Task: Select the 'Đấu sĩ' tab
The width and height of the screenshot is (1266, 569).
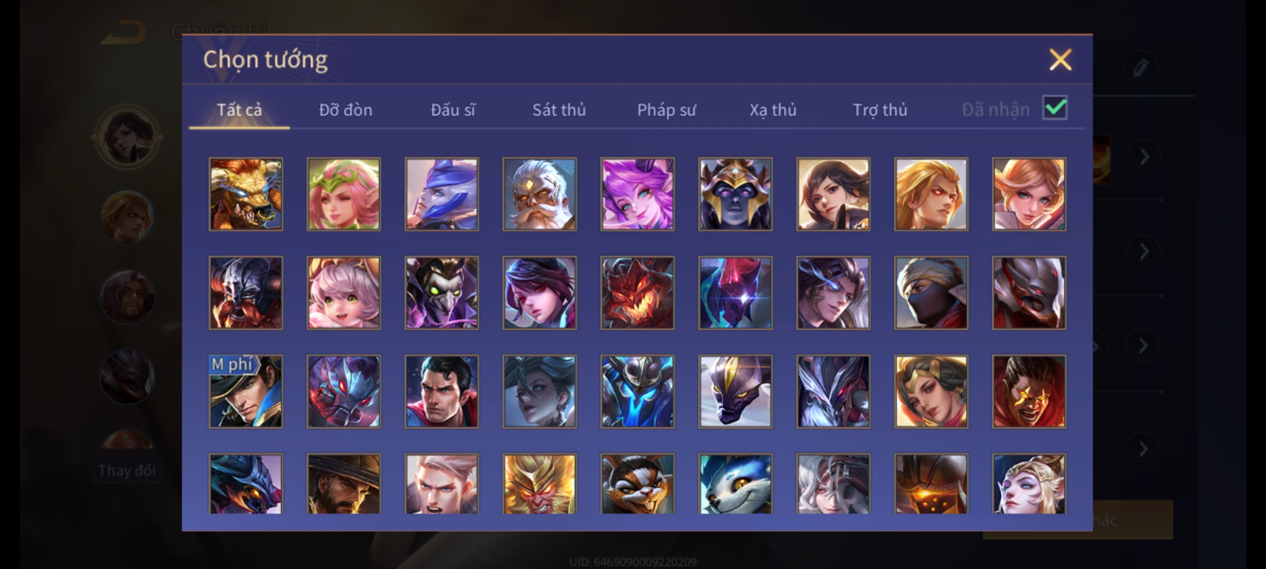Action: click(x=453, y=110)
